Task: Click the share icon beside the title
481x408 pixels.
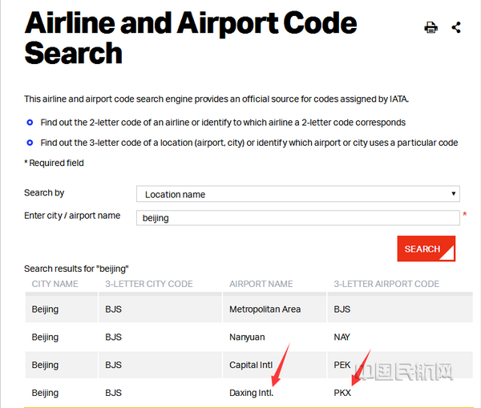Action: [x=456, y=27]
